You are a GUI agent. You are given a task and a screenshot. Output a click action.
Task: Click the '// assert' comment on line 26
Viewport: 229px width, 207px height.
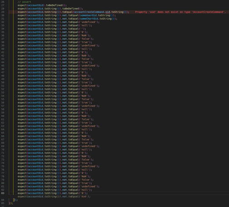point(24,2)
